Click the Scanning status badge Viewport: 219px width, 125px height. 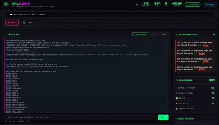coord(192,4)
